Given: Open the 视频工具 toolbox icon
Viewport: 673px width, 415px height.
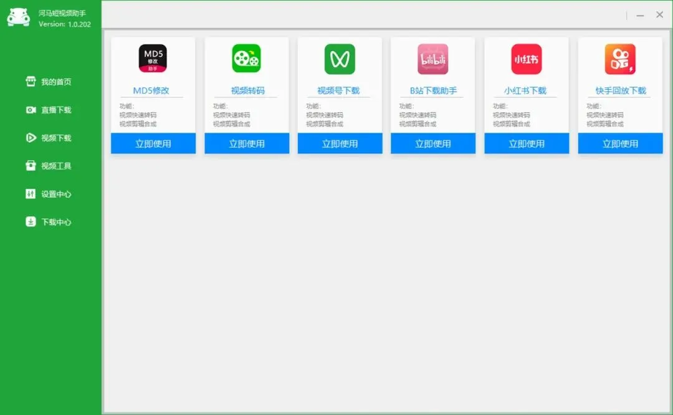Looking at the screenshot, I should coord(31,166).
